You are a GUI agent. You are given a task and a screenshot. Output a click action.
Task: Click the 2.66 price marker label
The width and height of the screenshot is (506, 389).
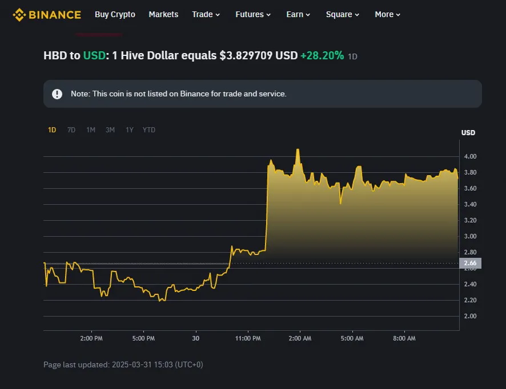tap(470, 263)
